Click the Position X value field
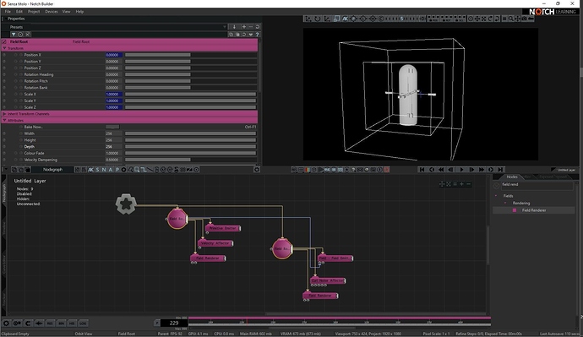 coord(113,55)
